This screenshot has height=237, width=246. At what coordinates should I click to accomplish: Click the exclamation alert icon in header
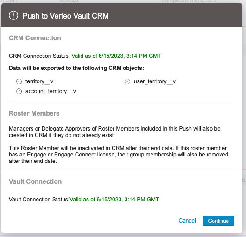pyautogui.click(x=13, y=15)
